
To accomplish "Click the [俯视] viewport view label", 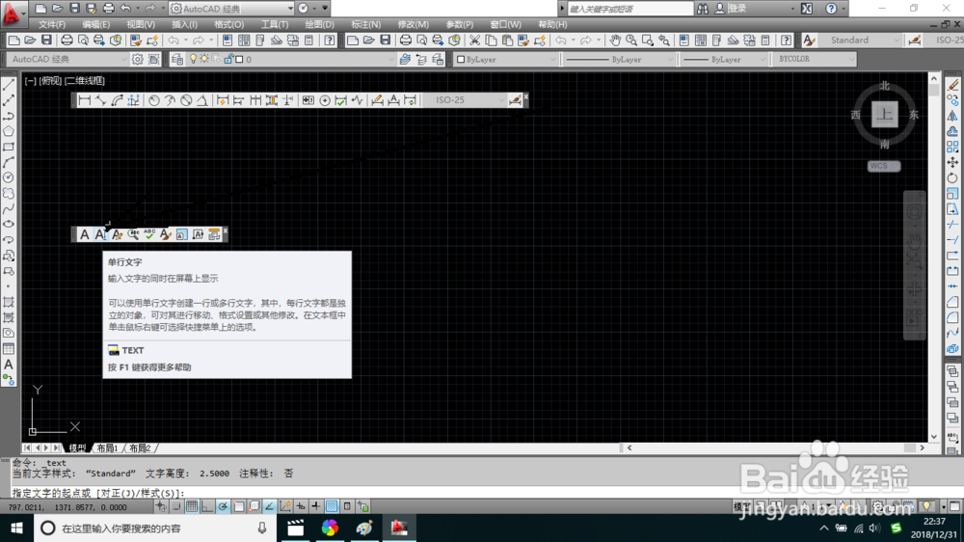I will [50, 81].
